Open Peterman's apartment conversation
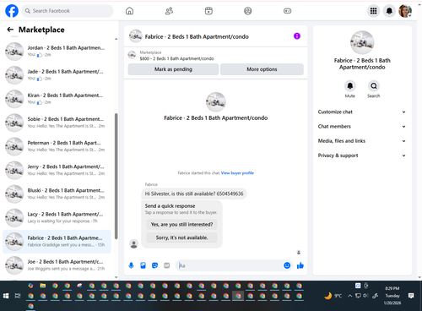The width and height of the screenshot is (422, 311). click(x=57, y=146)
